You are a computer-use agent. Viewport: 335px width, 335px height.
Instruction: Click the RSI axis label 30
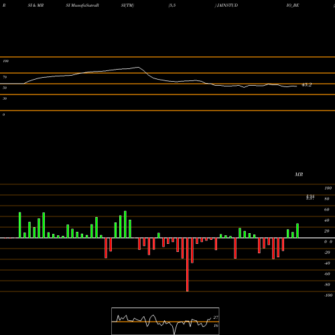click(5, 98)
